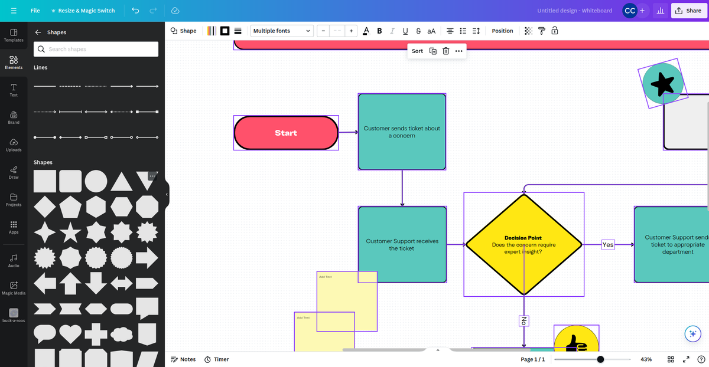Expand the pages drawer chevron
The image size is (709, 367).
[438, 350]
